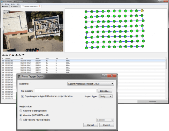
Task: Increase relative height value with spinner arrow
Action: (x=112, y=119)
